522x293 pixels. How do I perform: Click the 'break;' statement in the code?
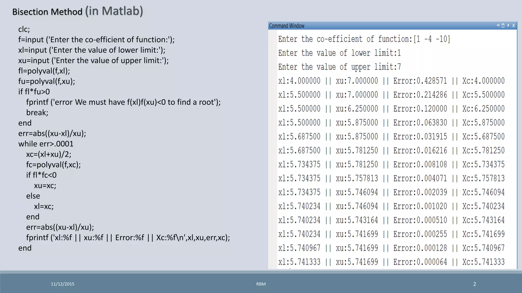37,112
